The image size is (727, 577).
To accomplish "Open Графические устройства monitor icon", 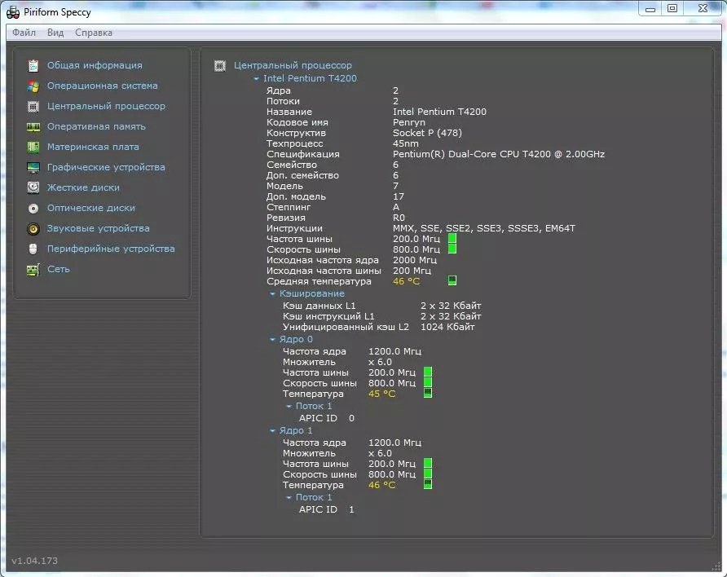I will coord(33,167).
